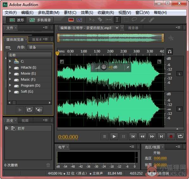This screenshot has width=189, height=179.
Task: Open the 效果(S) menu
Action: coord(87,13)
